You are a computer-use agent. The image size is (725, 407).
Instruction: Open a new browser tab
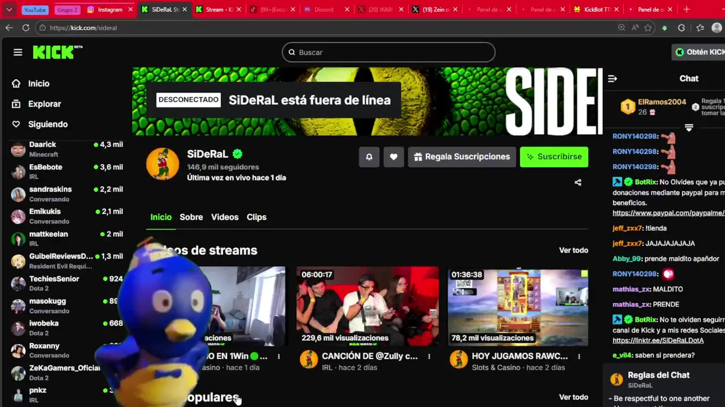[686, 10]
